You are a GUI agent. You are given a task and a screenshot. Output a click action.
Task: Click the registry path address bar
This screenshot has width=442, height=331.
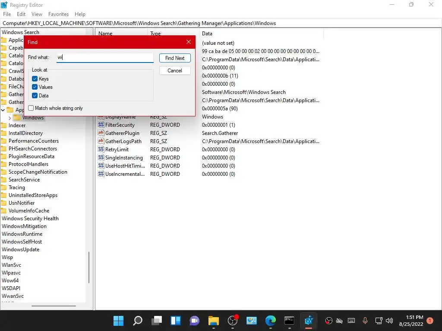coord(221,23)
